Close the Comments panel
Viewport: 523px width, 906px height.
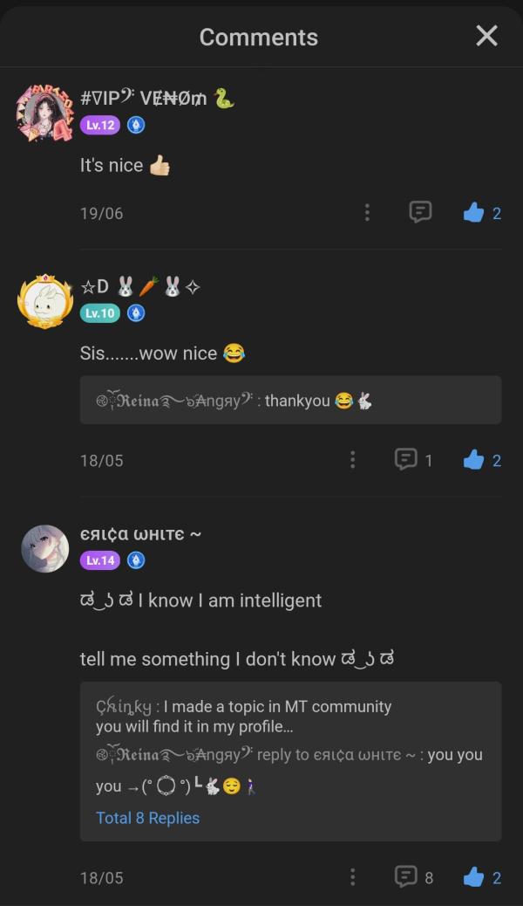[x=486, y=36]
